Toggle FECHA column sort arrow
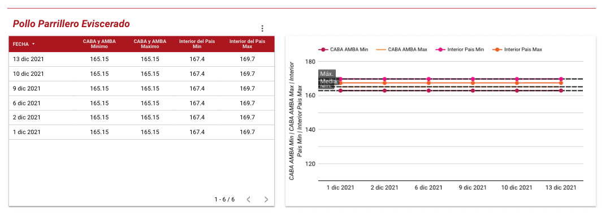 tap(33, 44)
